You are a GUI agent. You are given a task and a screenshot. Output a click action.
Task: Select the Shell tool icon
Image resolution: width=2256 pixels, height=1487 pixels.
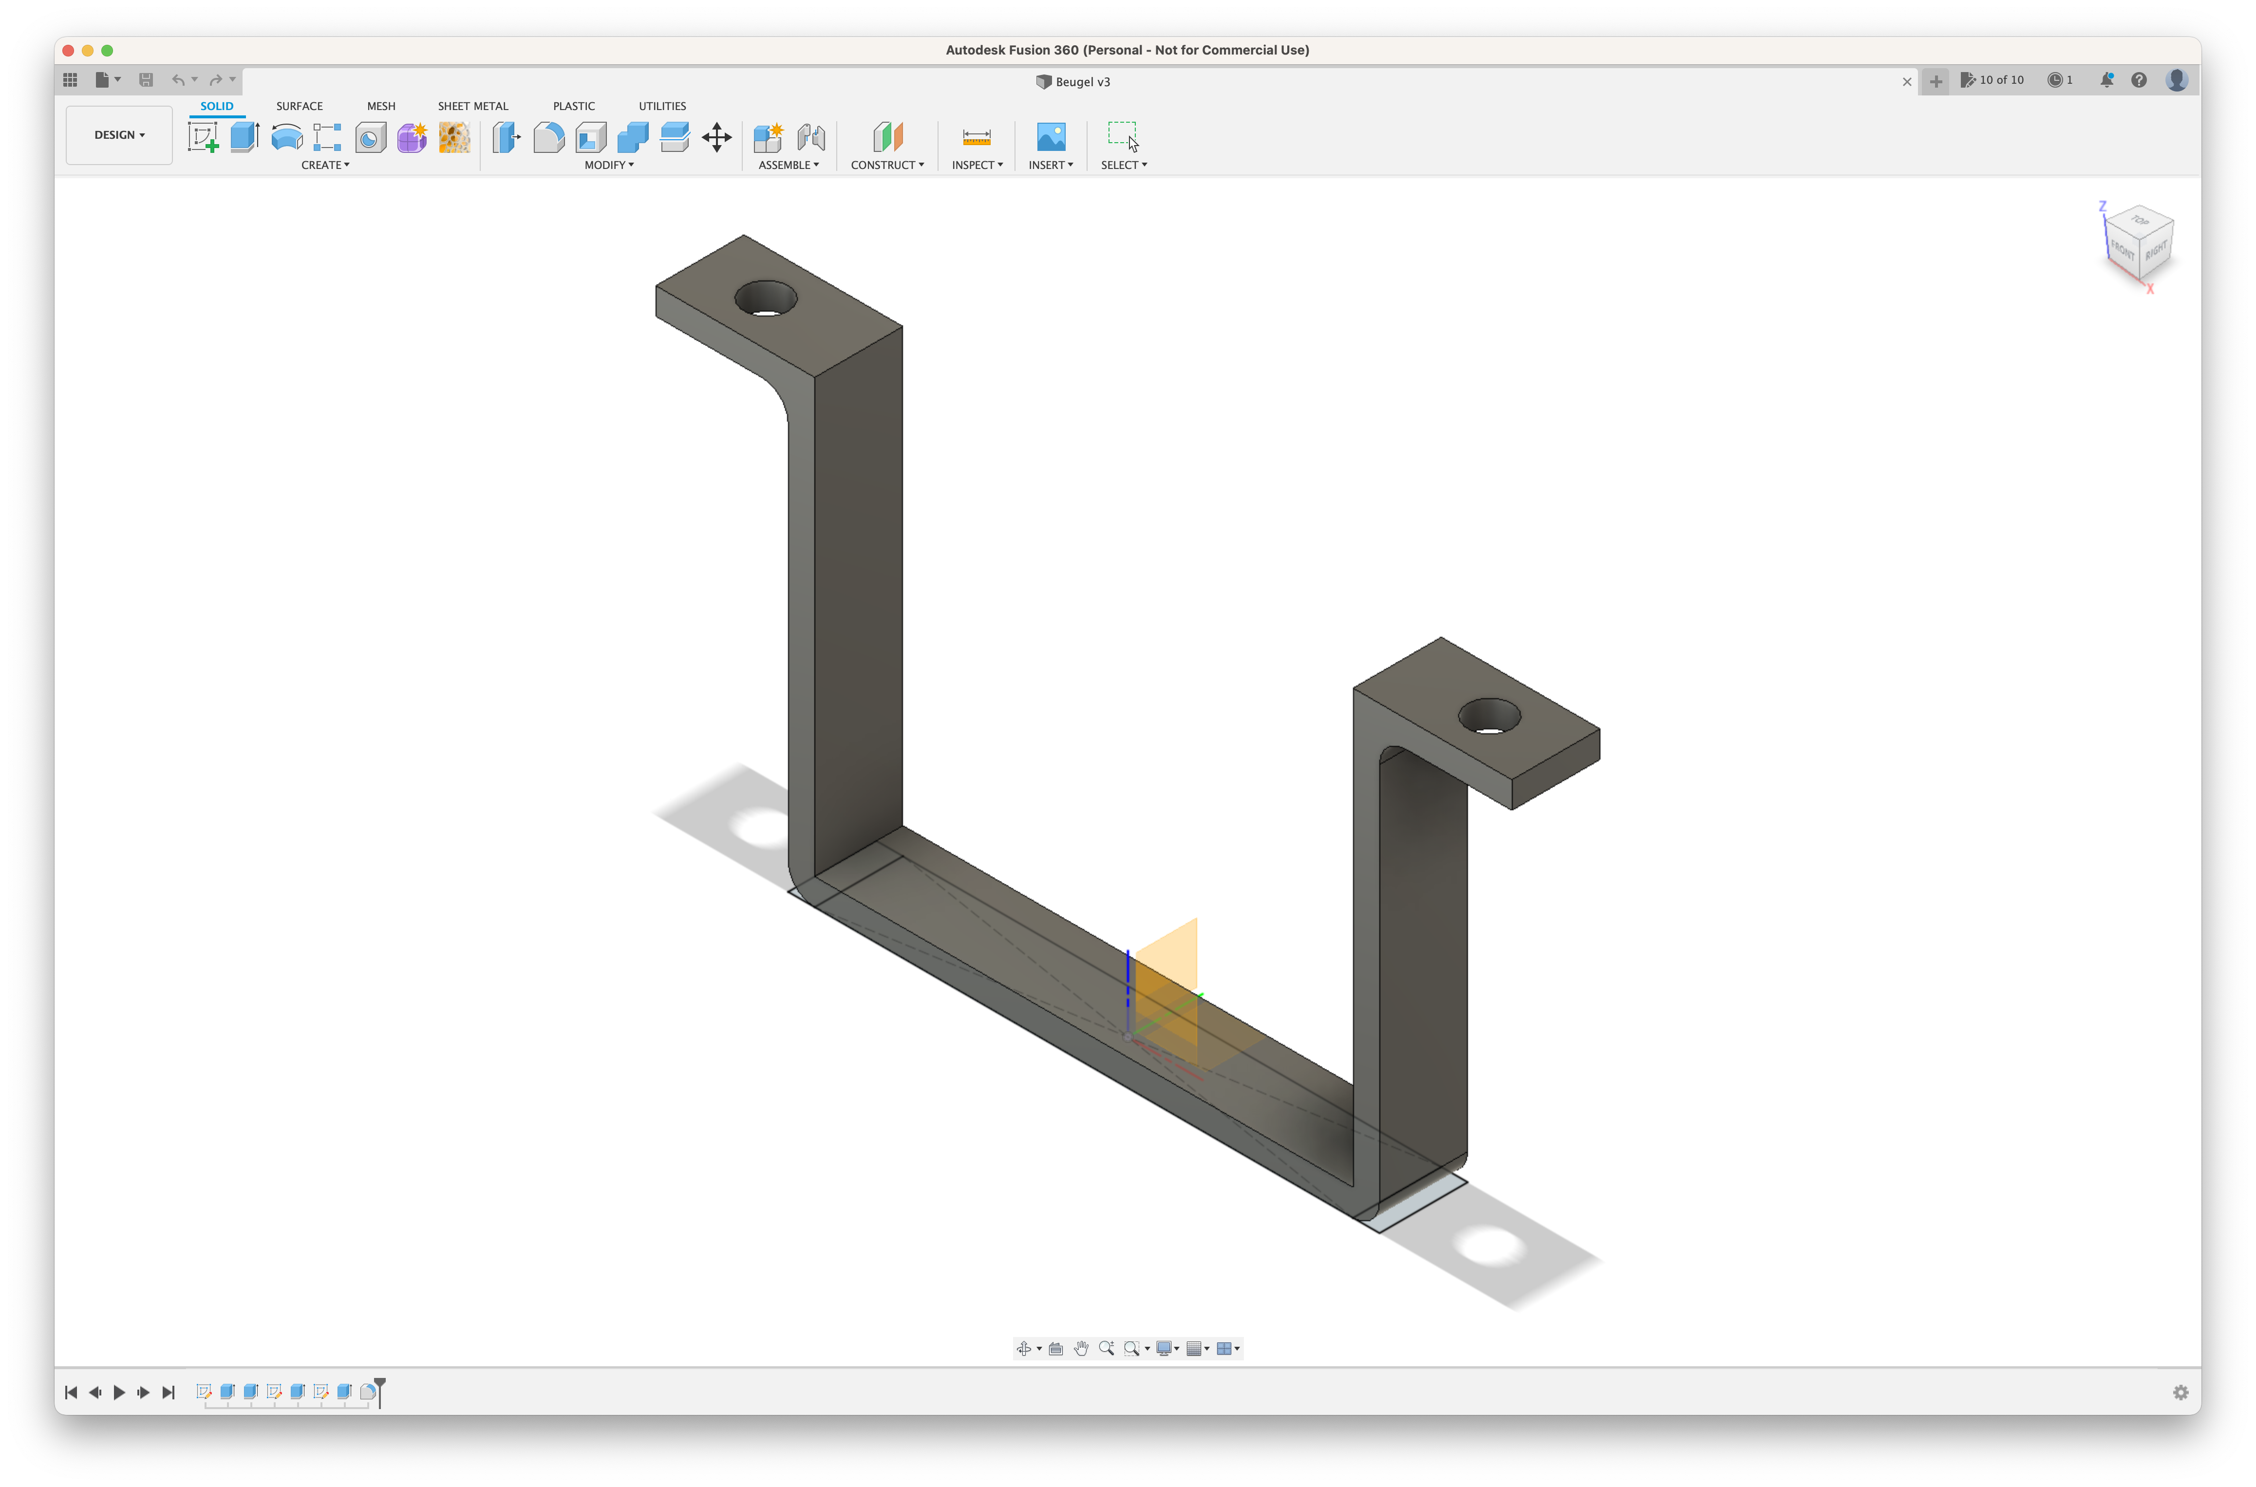[590, 137]
